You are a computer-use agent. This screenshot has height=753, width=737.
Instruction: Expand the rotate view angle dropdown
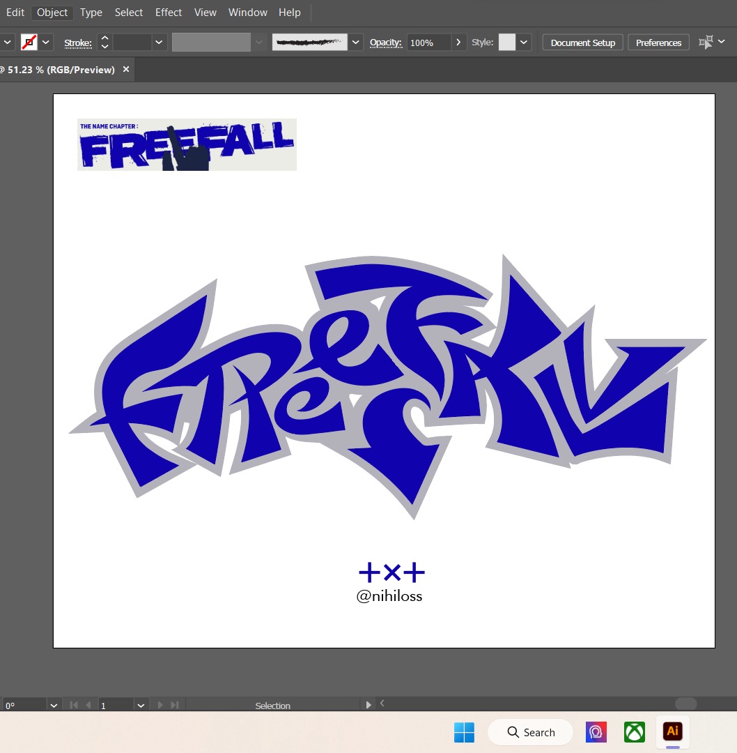click(x=54, y=706)
